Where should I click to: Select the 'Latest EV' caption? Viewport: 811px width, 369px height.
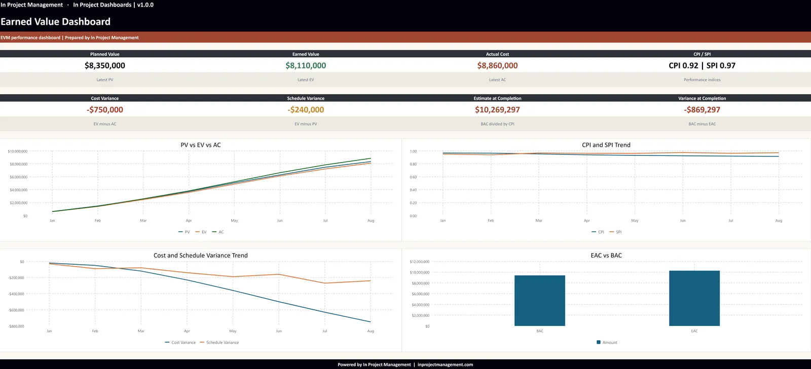[306, 80]
